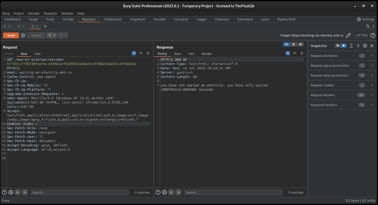Add a new Repeater tab with plus icon
Viewport: 378px width, 205px height.
[x=45, y=26]
